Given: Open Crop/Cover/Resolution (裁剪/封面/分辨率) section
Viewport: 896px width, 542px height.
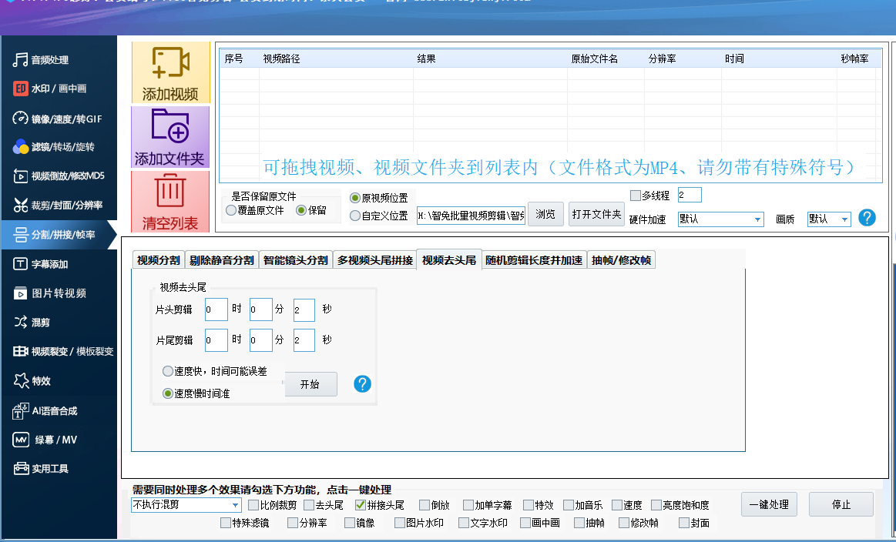Looking at the screenshot, I should click(66, 206).
